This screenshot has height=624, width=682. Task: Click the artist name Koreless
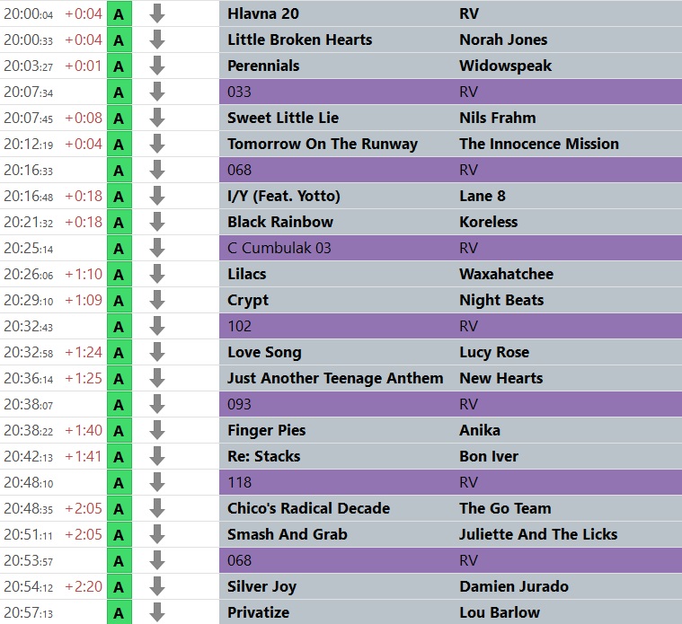(x=489, y=222)
